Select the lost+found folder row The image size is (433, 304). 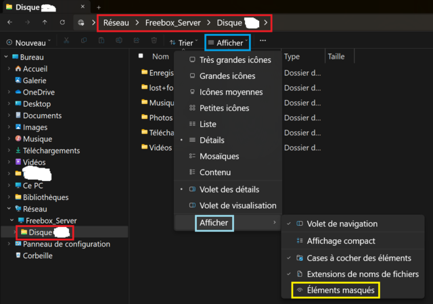coord(157,88)
